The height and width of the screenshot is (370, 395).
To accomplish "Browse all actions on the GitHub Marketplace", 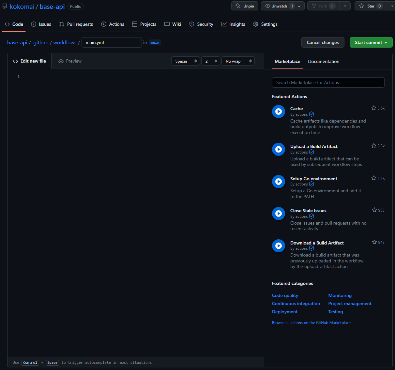I will coord(311,323).
